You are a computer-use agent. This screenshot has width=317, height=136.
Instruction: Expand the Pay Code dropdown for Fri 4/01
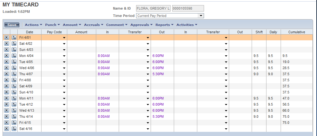pyautogui.click(x=64, y=38)
